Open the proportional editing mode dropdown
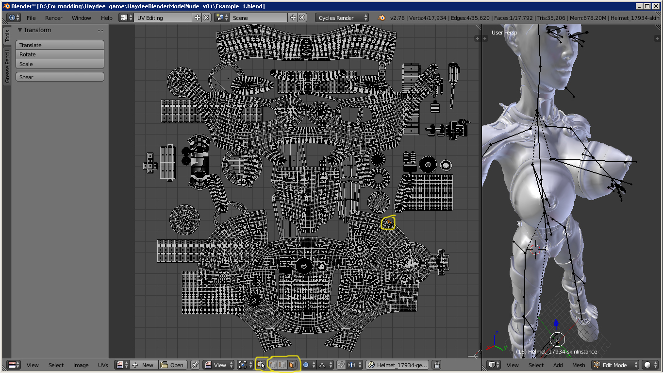The image size is (663, 373). (309, 365)
